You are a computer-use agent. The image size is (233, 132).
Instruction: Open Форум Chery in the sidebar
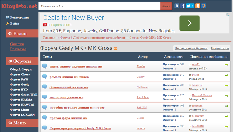click(20, 74)
